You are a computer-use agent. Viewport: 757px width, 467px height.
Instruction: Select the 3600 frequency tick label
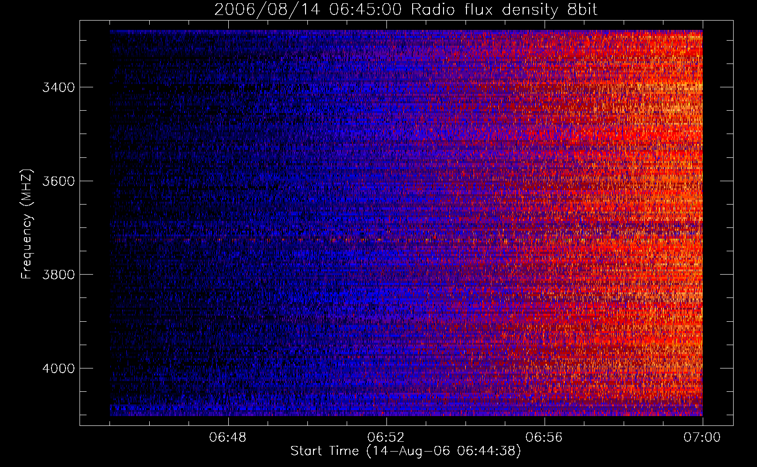click(x=58, y=181)
